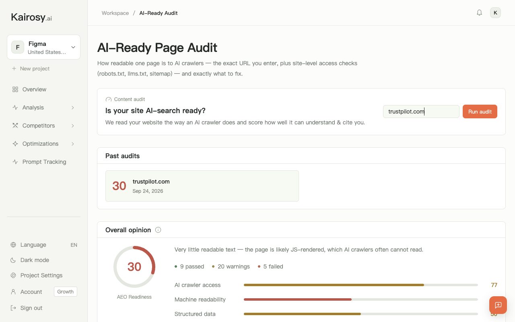Expand the Competitors submenu chevron
This screenshot has width=515, height=322.
click(73, 126)
